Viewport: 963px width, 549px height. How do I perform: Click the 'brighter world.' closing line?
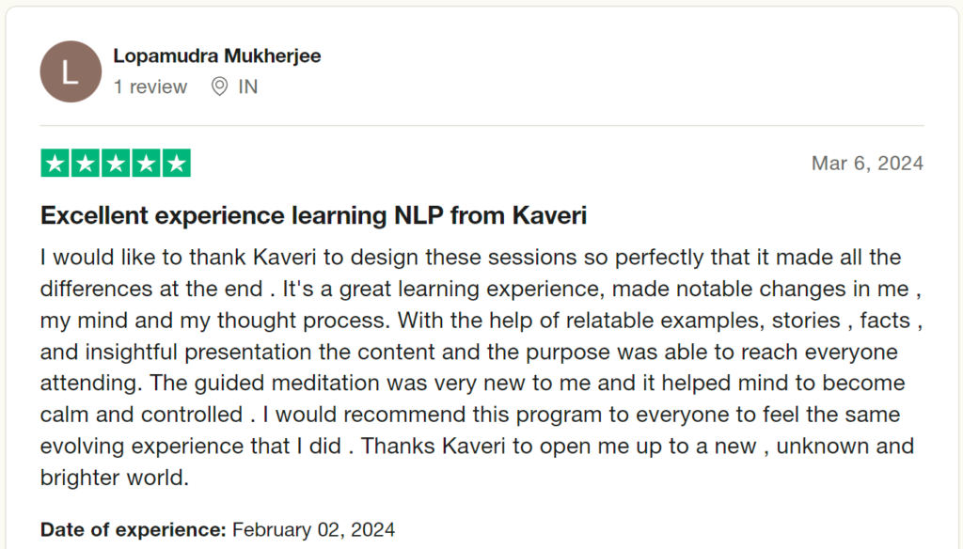114,478
